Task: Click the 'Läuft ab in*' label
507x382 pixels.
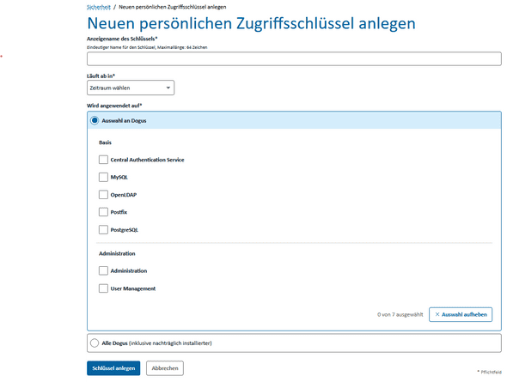Action: tap(101, 76)
